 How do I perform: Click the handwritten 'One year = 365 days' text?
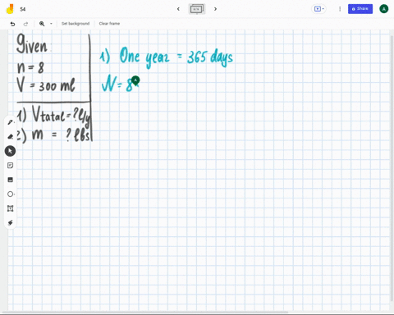pyautogui.click(x=176, y=57)
